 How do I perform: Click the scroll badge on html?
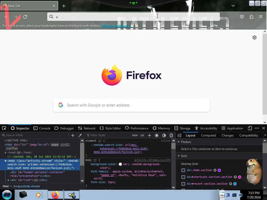(65, 145)
